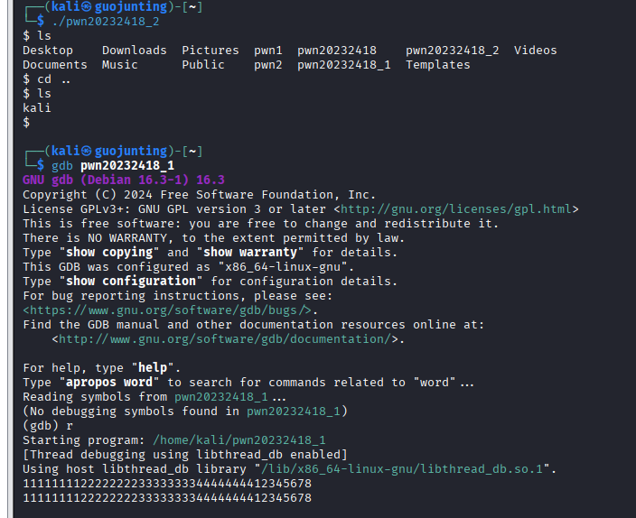
Task: Select Pictures in the ls output
Action: (x=210, y=51)
